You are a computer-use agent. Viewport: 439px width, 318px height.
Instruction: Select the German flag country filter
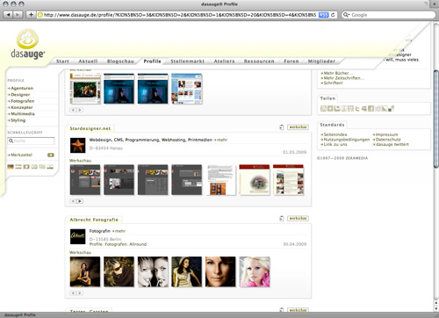(11, 167)
